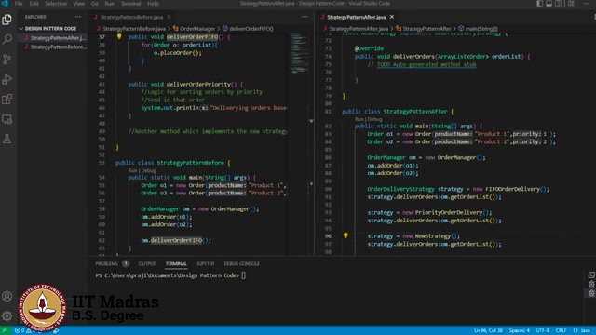The height and width of the screenshot is (335, 596).
Task: Click Debug CodeLens above main in left editor
Action: (148, 170)
